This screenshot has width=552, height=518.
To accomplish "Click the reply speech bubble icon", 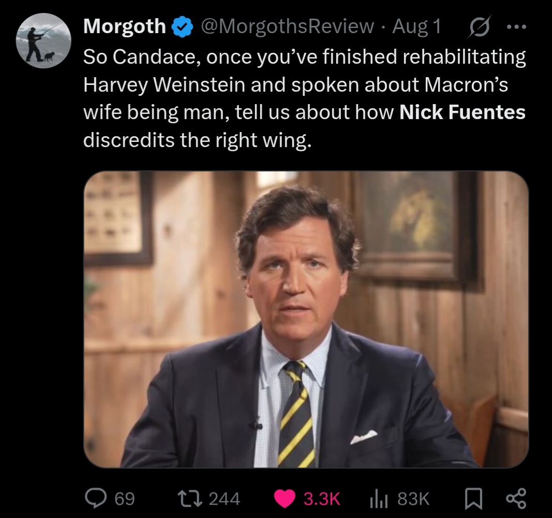I will click(96, 498).
